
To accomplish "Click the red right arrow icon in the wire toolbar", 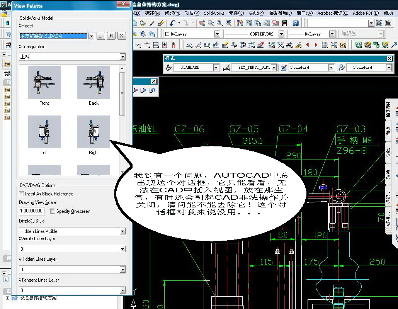I will tap(316, 45).
